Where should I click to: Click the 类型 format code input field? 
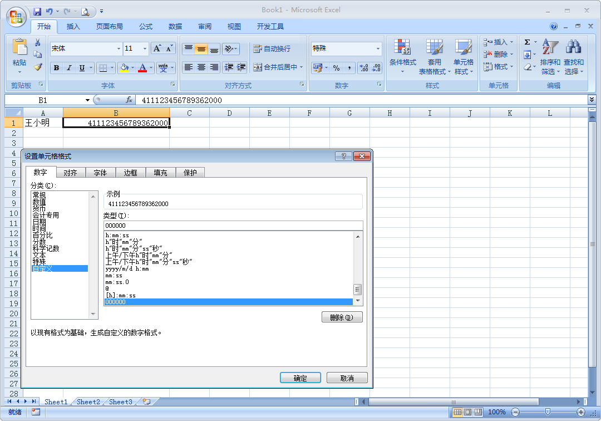[x=233, y=226]
